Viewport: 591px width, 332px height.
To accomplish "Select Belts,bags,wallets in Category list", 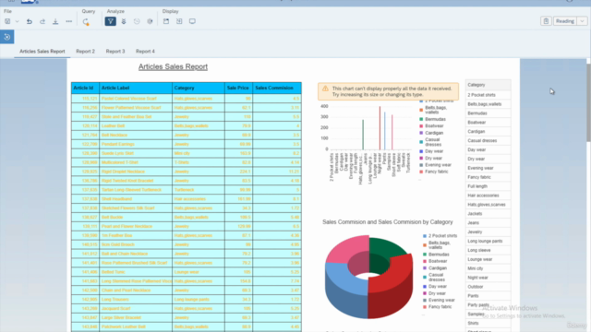I will (488, 104).
